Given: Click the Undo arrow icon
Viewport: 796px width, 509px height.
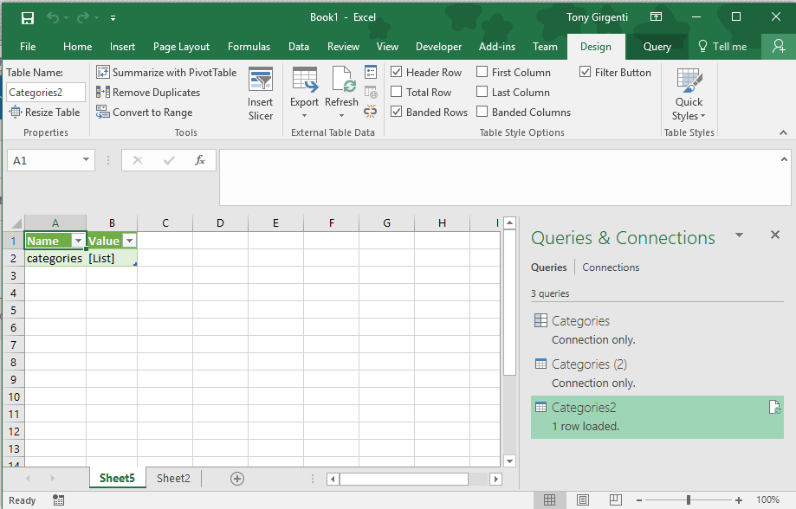Looking at the screenshot, I should [53, 18].
